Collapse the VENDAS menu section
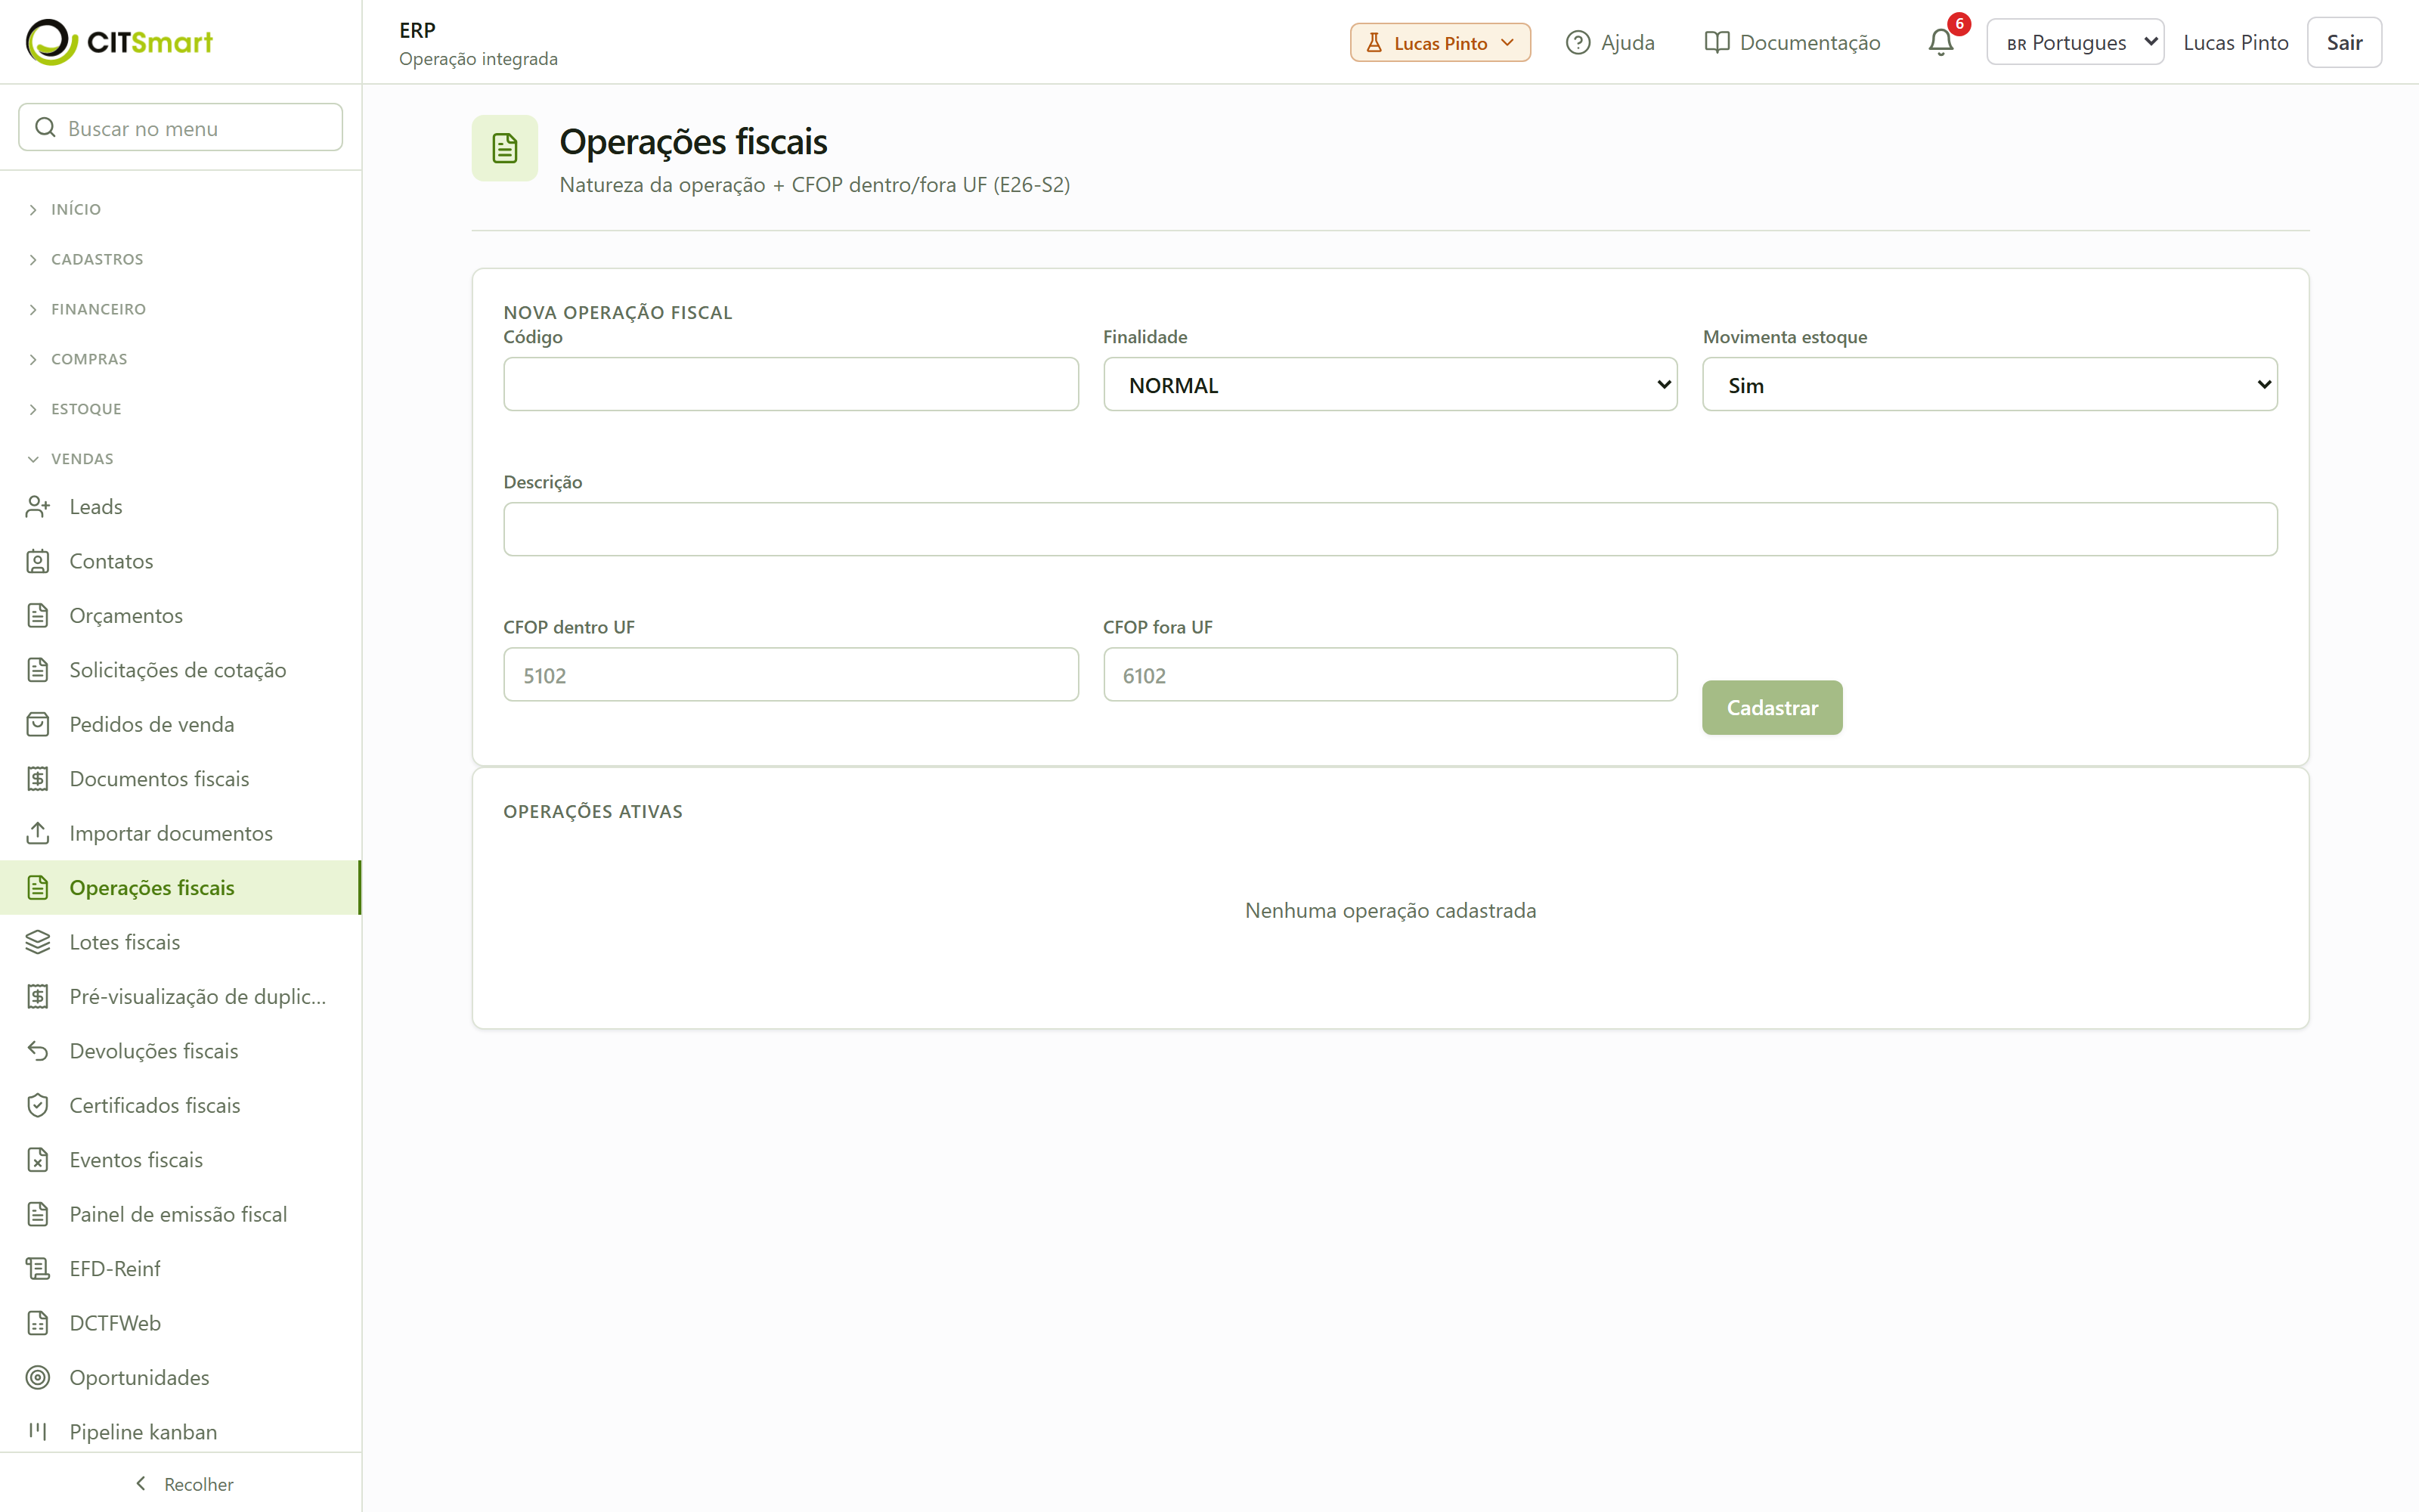The image size is (2419, 1512). click(x=82, y=459)
